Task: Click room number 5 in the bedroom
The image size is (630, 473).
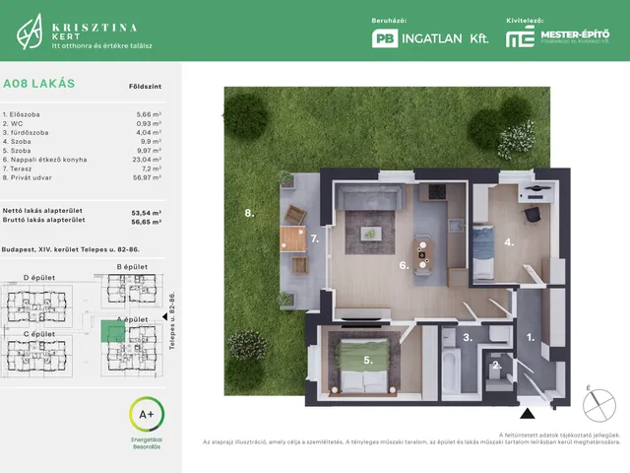Action: tap(368, 361)
